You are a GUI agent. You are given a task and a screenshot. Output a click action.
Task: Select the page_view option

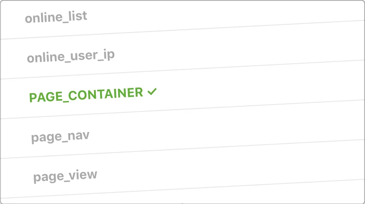[x=65, y=176]
